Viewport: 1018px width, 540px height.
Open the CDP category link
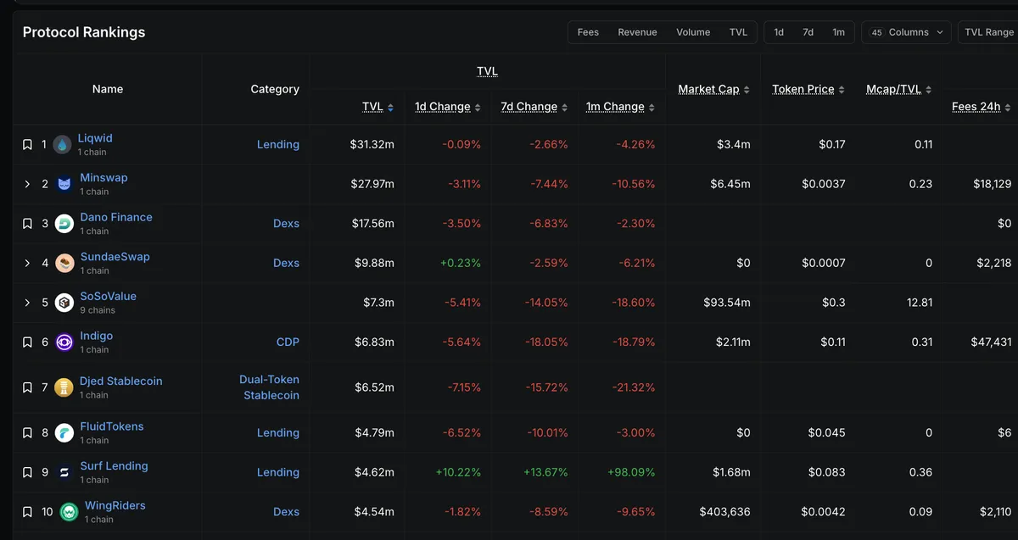coord(288,342)
